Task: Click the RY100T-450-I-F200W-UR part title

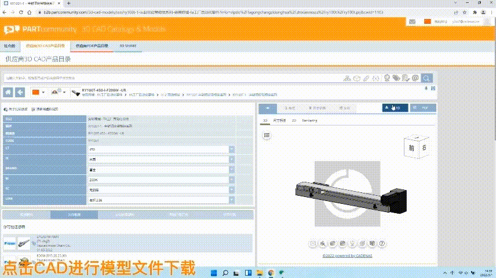Action: [104, 90]
